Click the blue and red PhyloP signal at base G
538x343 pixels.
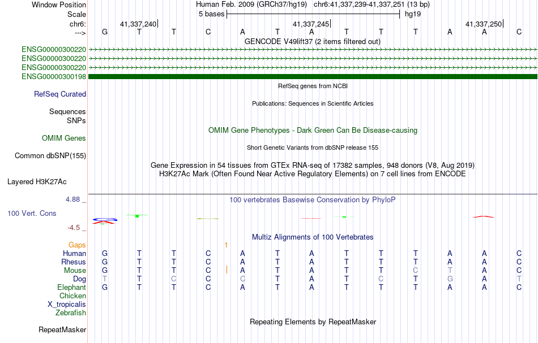(x=105, y=221)
